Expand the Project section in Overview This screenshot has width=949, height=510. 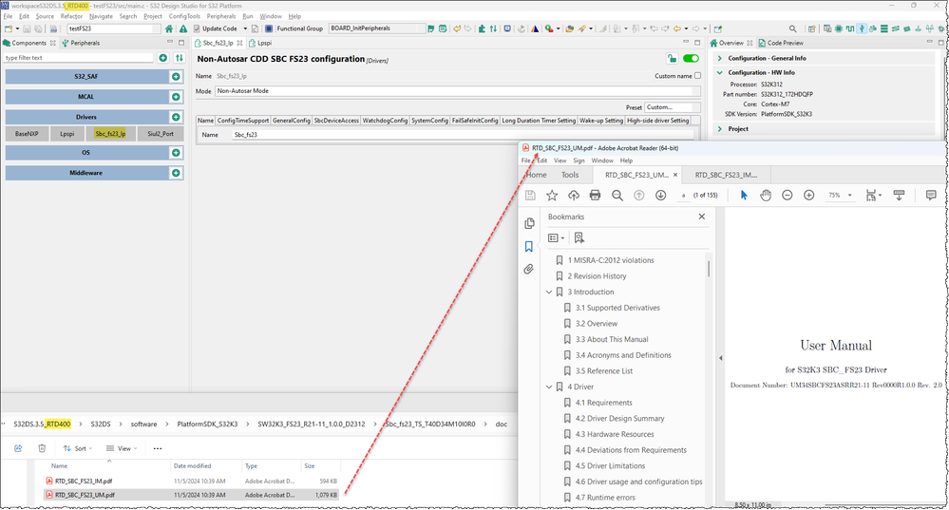coord(720,129)
